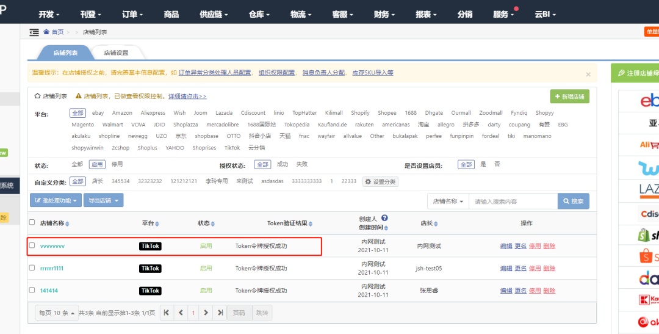Tick the checkbox for store vvvvvvvv
Viewport: 659px width, 334px height.
[x=32, y=245]
